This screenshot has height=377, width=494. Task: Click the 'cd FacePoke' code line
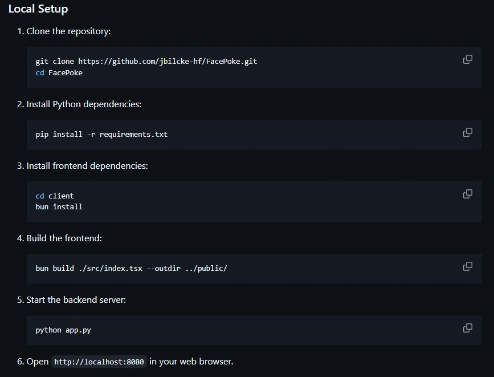(59, 72)
